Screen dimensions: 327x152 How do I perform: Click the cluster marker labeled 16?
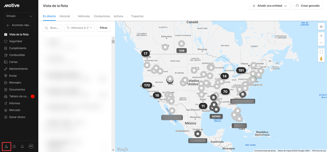[157, 95]
